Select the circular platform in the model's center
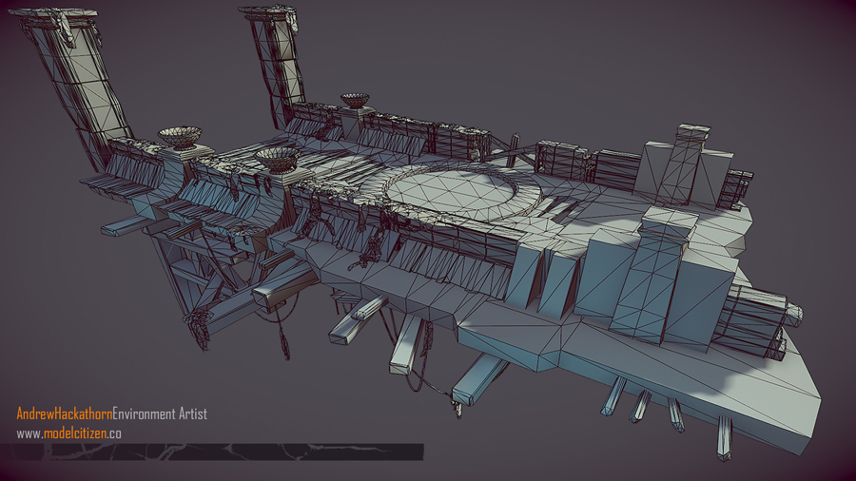Screen dimensions: 856x481 point(463,190)
